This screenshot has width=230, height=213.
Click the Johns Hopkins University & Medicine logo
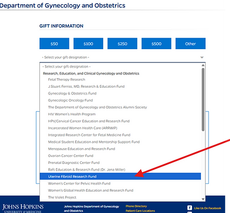coord(23,208)
